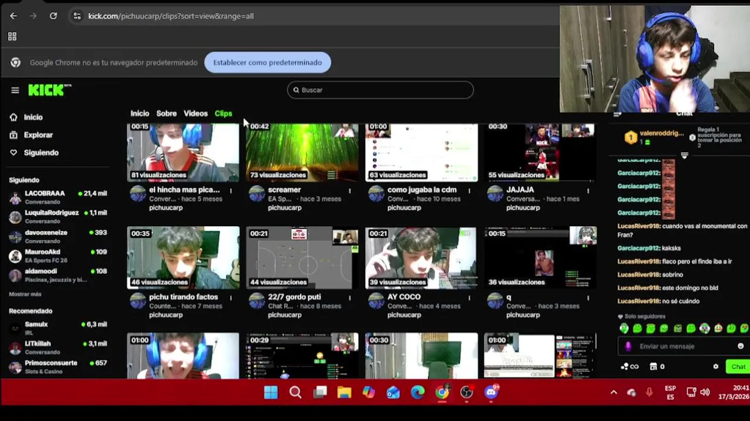The height and width of the screenshot is (421, 750).
Task: Play the 'screamer' clip thumbnail
Action: tap(302, 152)
